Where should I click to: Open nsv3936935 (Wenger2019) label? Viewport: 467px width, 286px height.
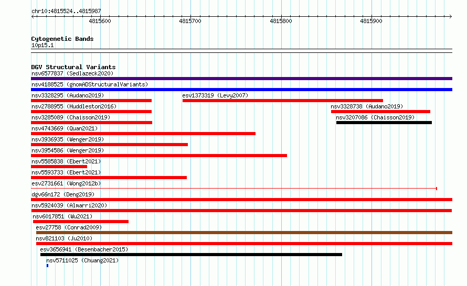(68, 139)
